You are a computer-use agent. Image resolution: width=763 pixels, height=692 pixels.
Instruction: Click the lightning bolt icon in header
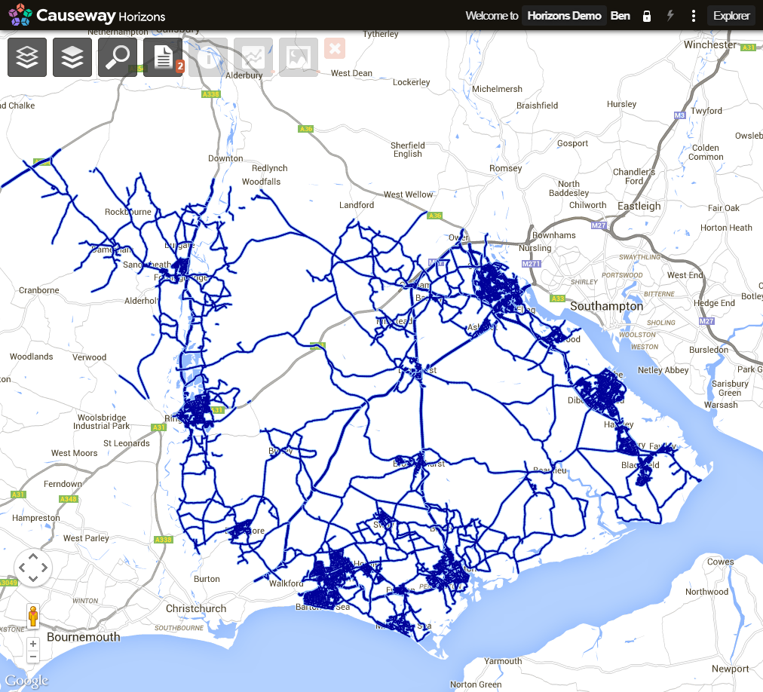pos(670,16)
